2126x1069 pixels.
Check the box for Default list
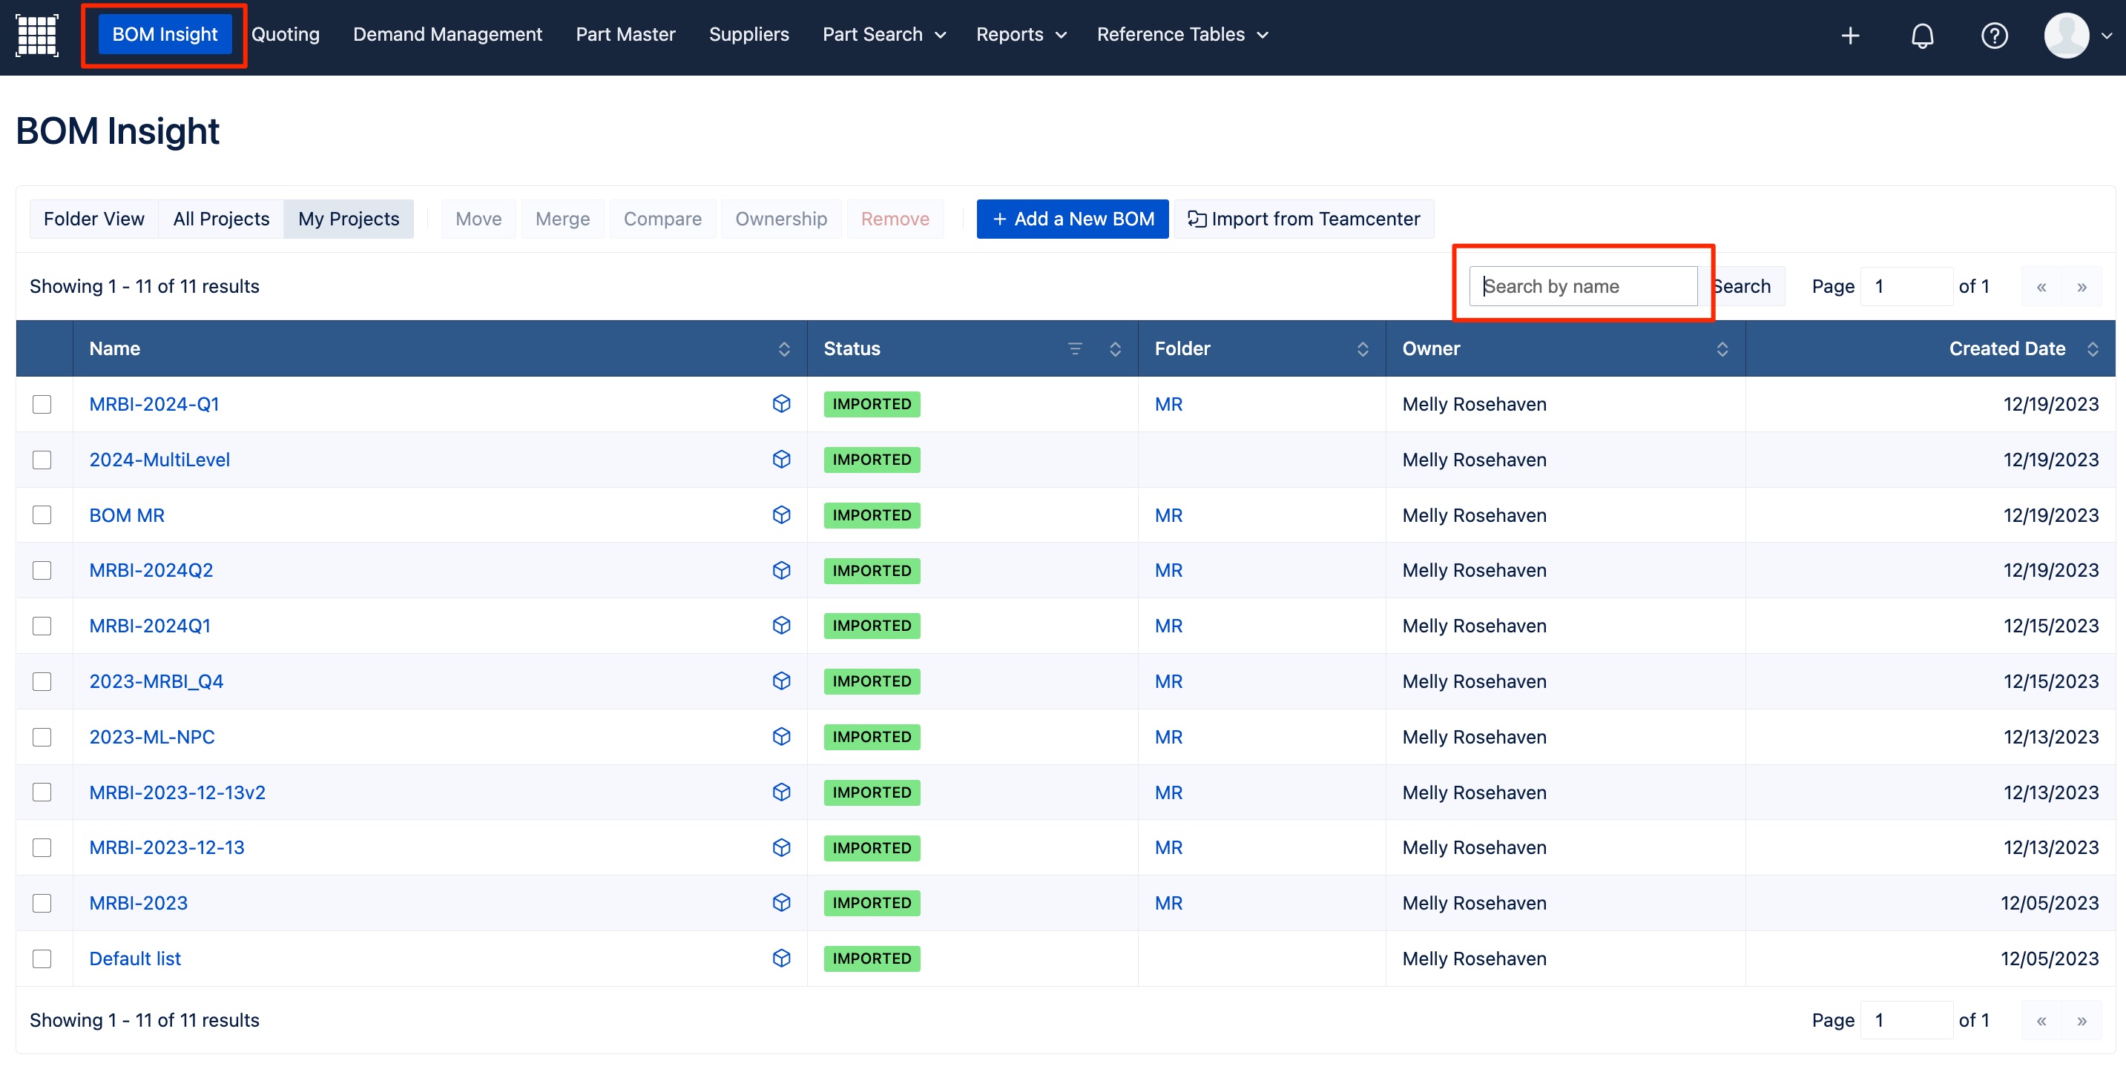coord(42,959)
